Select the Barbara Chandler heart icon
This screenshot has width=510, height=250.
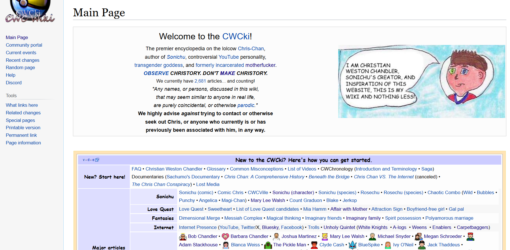225,237
